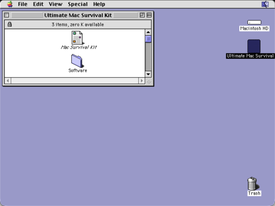This screenshot has height=206, width=275.
Task: Click the horizontal scroll right arrow
Action: pyautogui.click(x=142, y=81)
